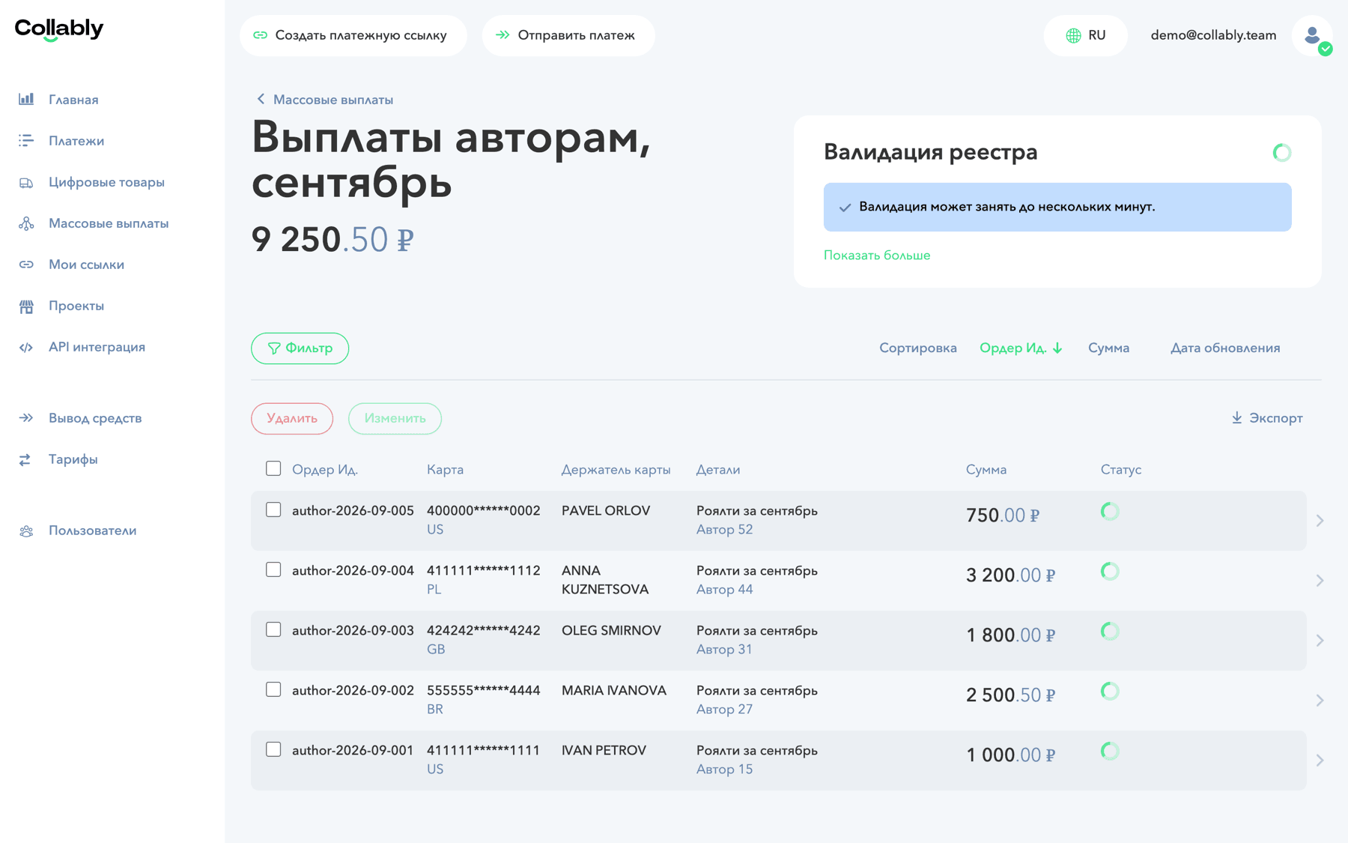
Task: Click the Платежи list icon
Action: click(26, 140)
